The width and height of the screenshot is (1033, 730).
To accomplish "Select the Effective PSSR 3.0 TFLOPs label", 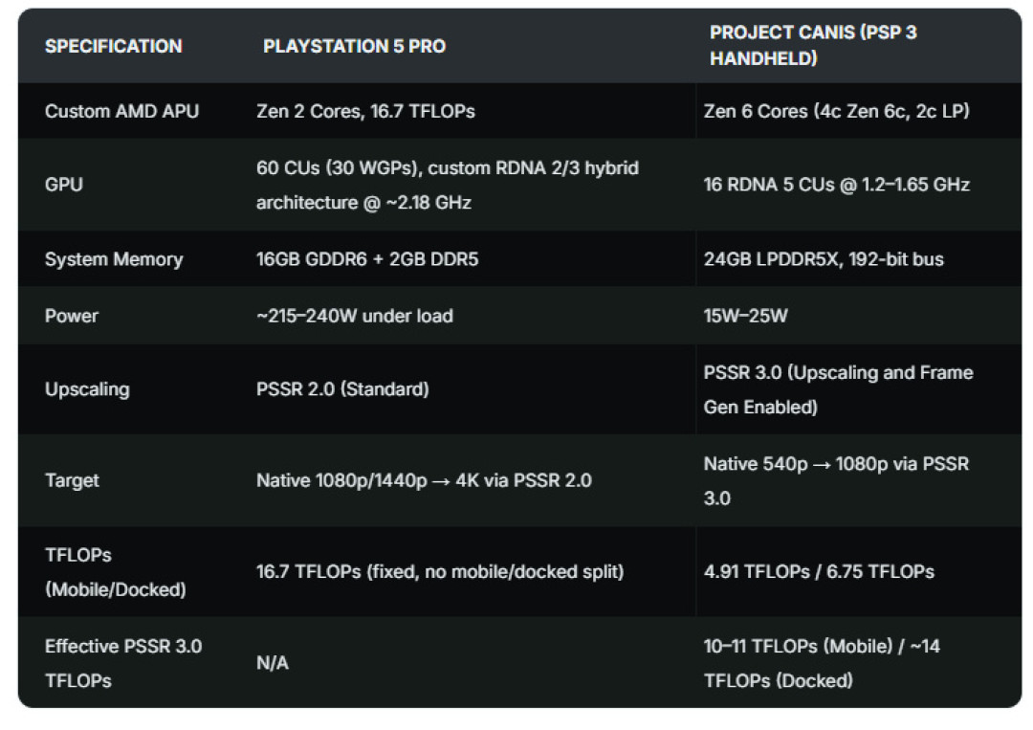I will pos(123,663).
